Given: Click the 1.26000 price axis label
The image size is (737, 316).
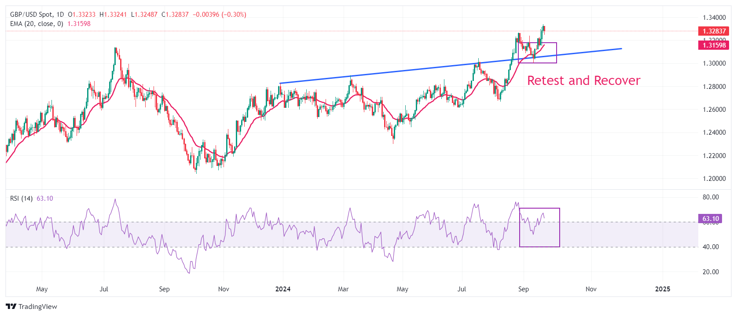Looking at the screenshot, I should (714, 110).
